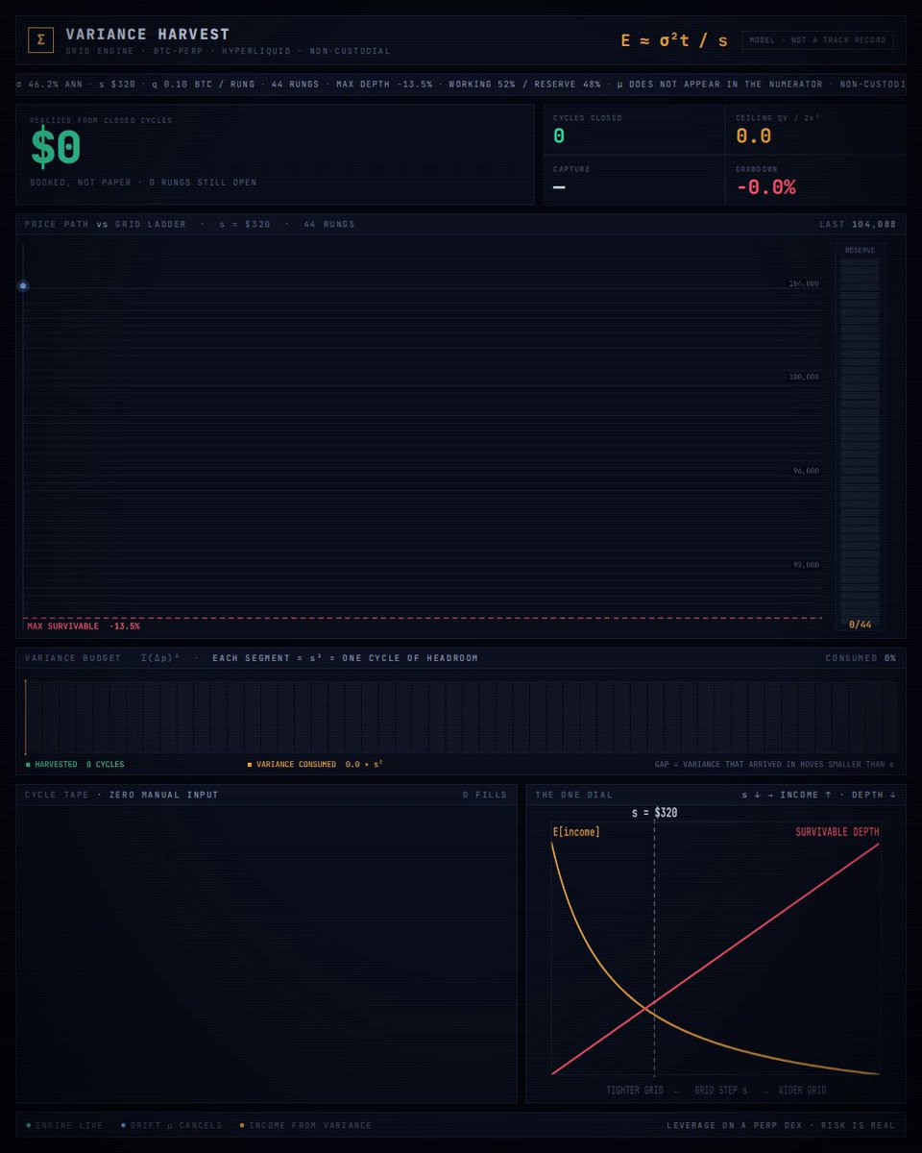922x1153 pixels.
Task: Click the Tighter Grid axis label
Action: (x=634, y=1091)
